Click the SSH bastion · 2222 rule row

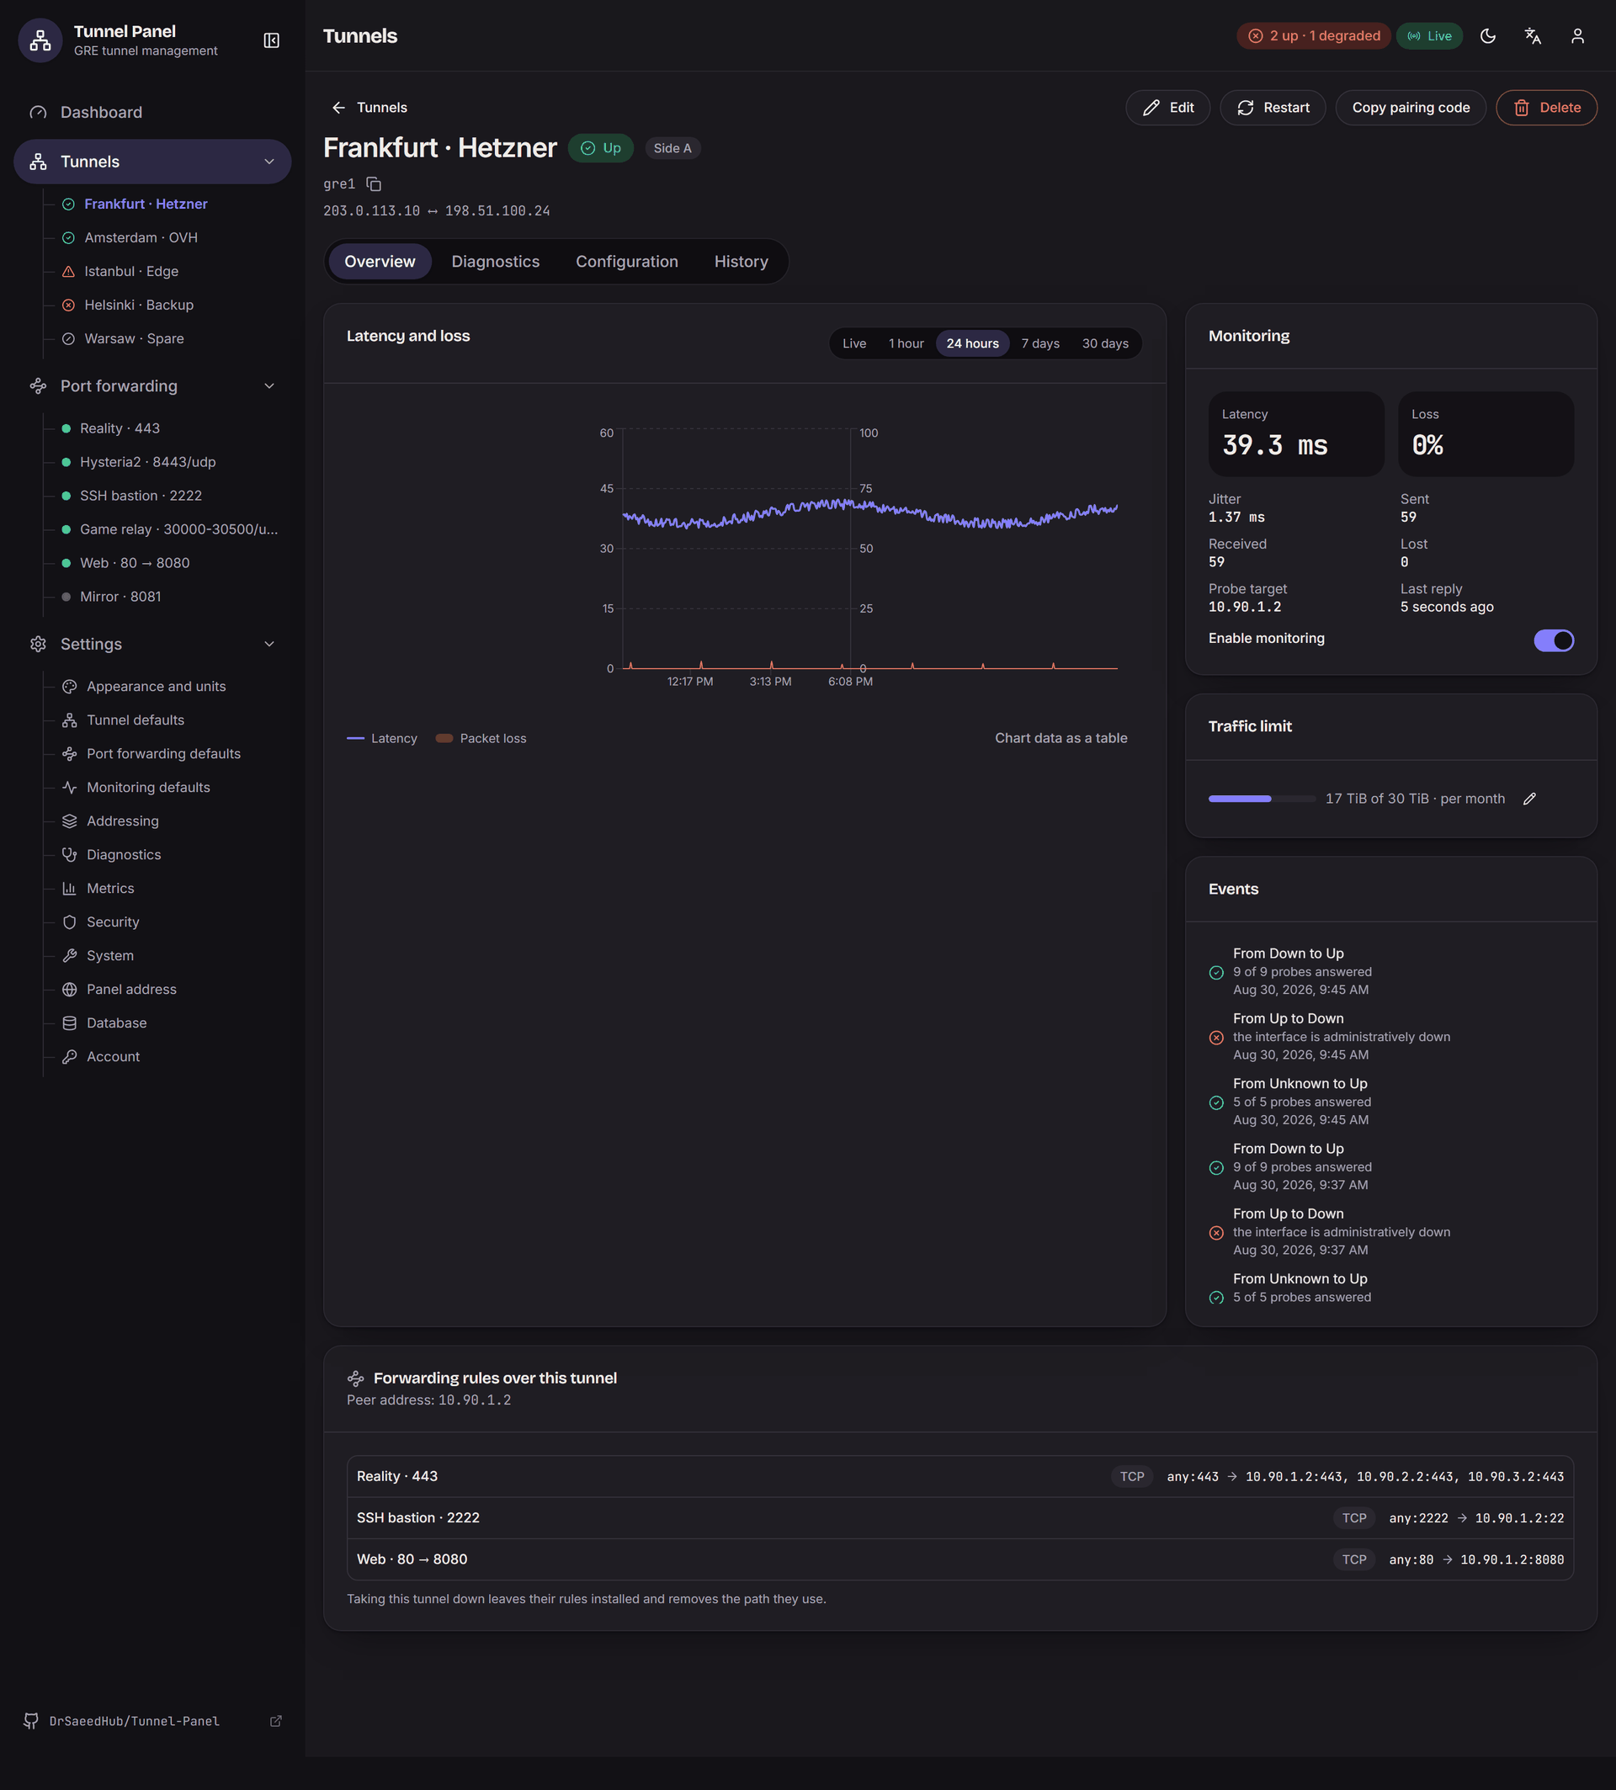click(959, 1517)
